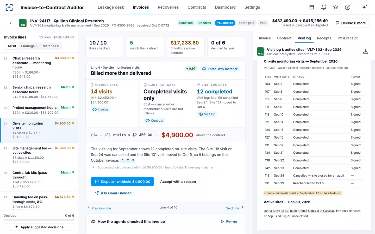Open citation reference 1
The image size is (375, 234).
[x=123, y=160]
